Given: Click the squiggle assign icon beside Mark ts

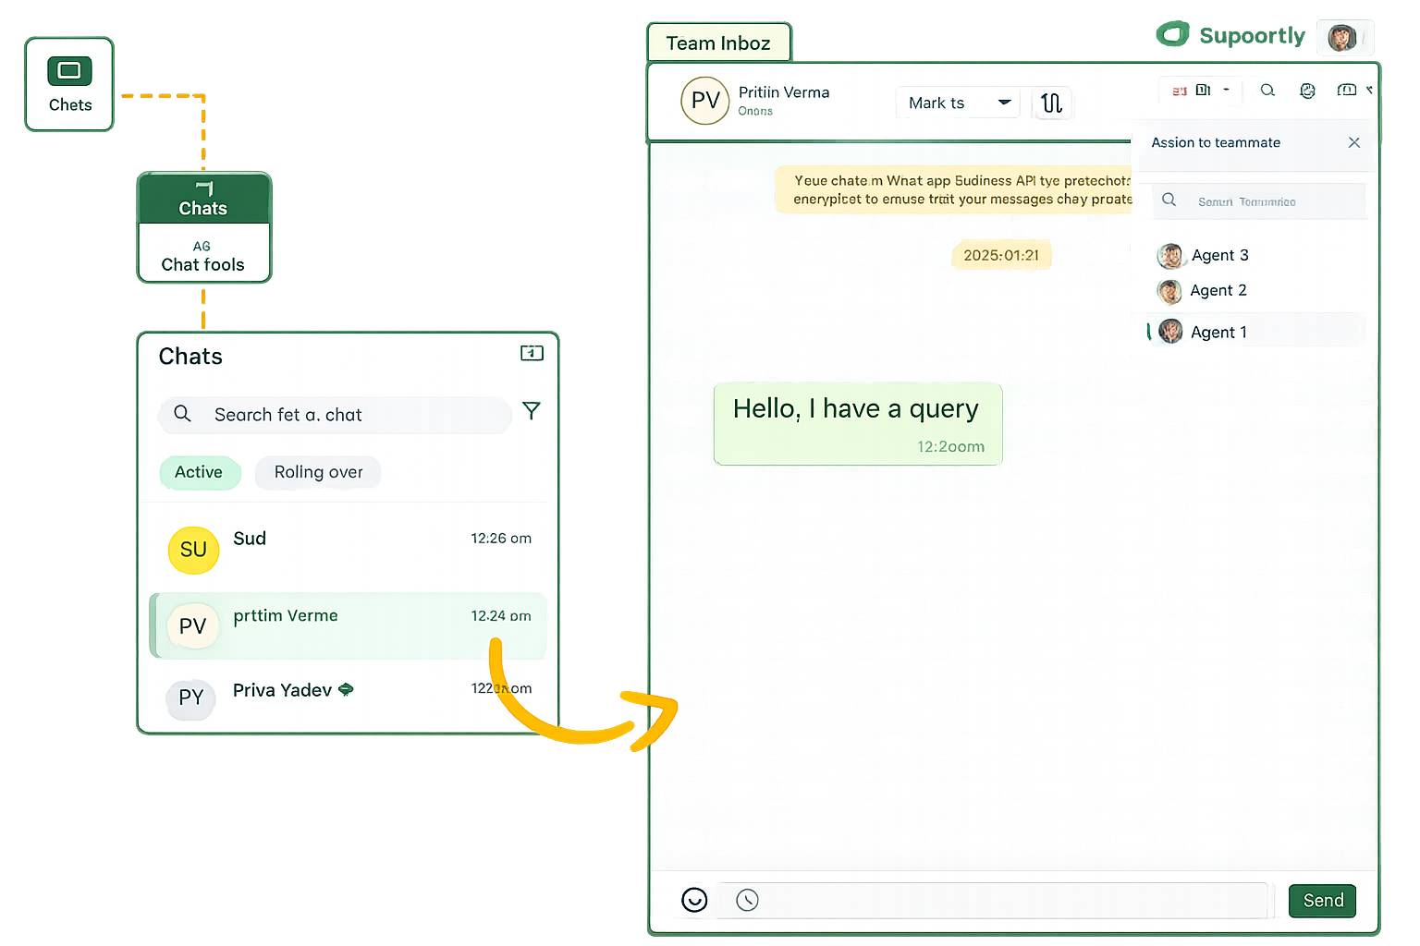Looking at the screenshot, I should [1051, 103].
